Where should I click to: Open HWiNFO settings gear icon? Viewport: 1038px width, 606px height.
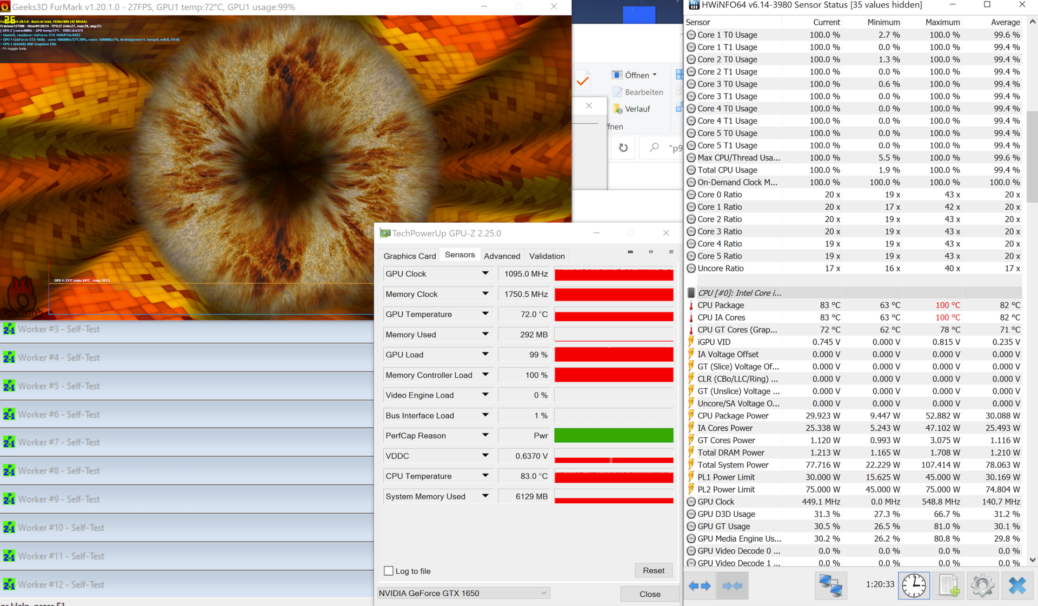(x=982, y=586)
